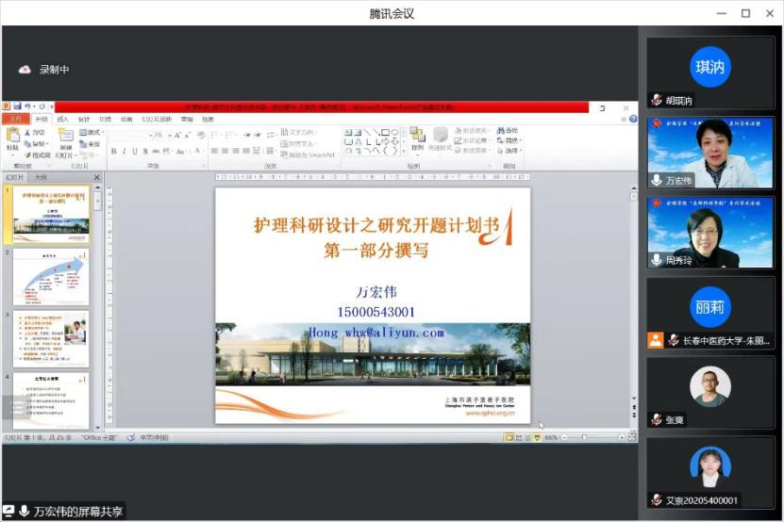
Task: Click the recording cloud icon
Action: click(25, 70)
